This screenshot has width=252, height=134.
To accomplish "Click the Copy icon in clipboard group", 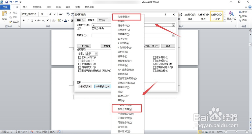I will 10,17.
